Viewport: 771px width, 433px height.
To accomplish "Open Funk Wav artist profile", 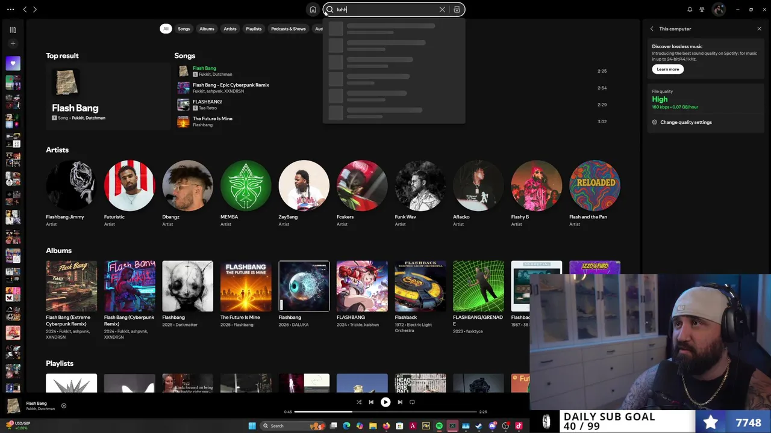I will point(420,194).
